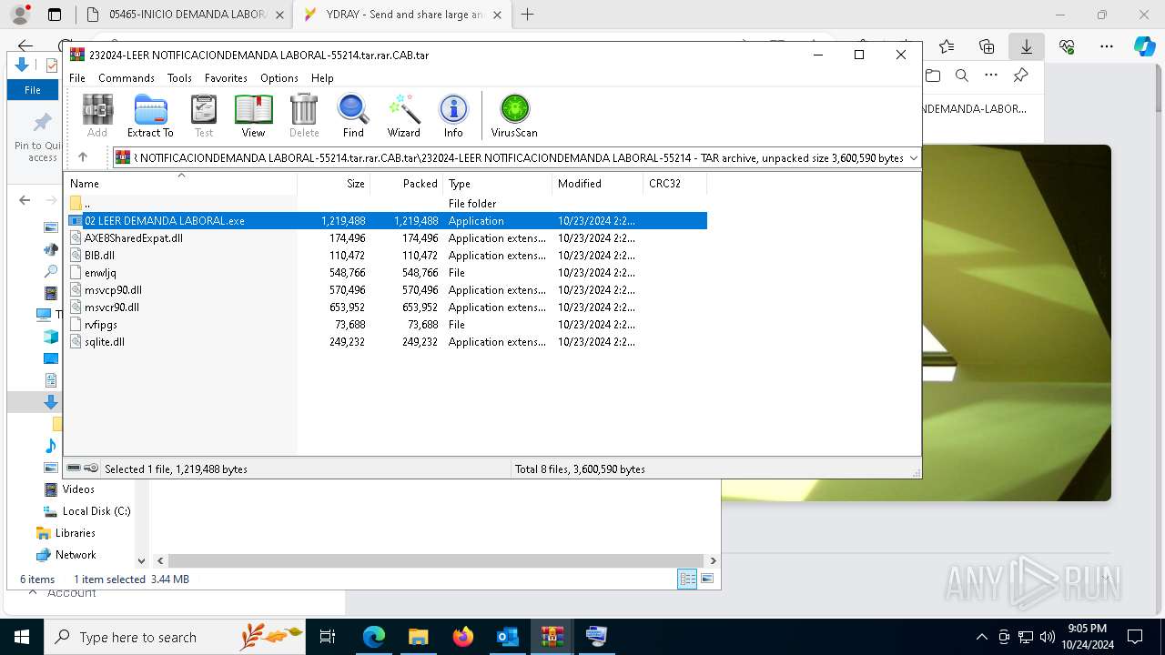Open the Options menu
This screenshot has width=1165, height=655.
(x=279, y=78)
